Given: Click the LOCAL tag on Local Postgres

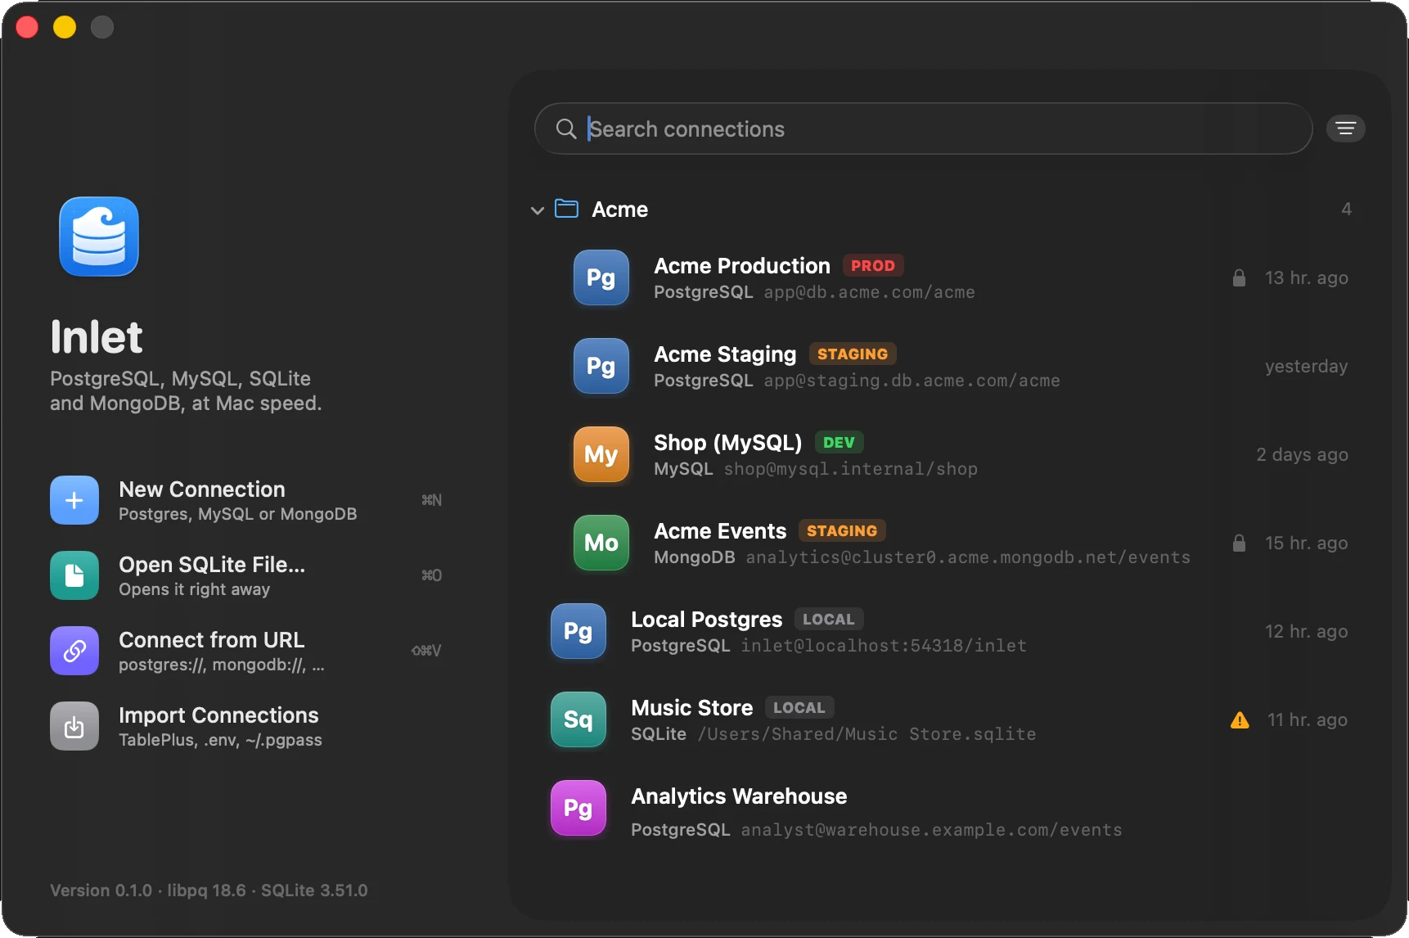Looking at the screenshot, I should (829, 620).
